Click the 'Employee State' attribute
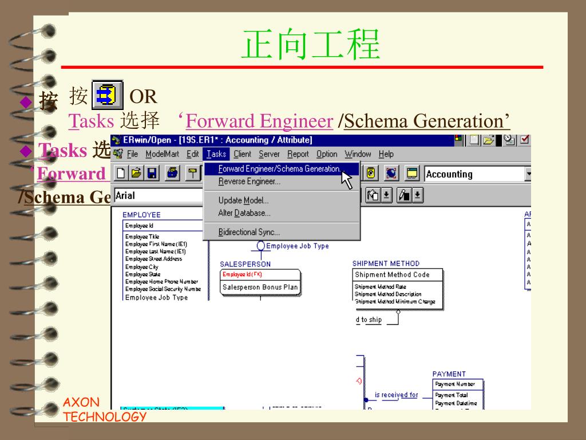The width and height of the screenshot is (586, 440). click(x=142, y=274)
